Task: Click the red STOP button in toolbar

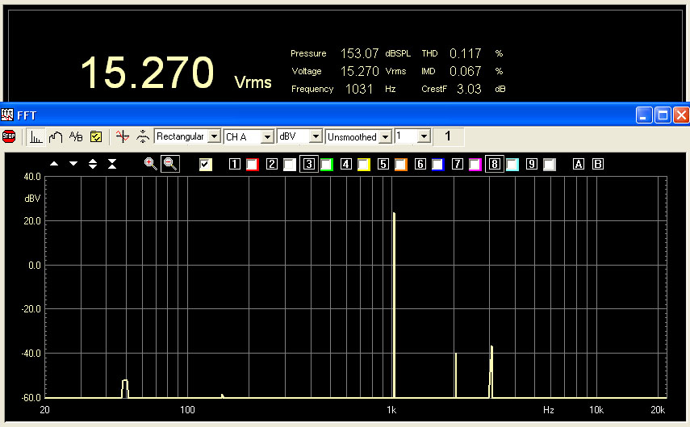Action: [x=9, y=136]
